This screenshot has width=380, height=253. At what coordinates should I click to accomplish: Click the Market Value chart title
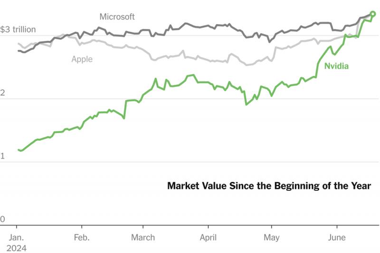269,186
